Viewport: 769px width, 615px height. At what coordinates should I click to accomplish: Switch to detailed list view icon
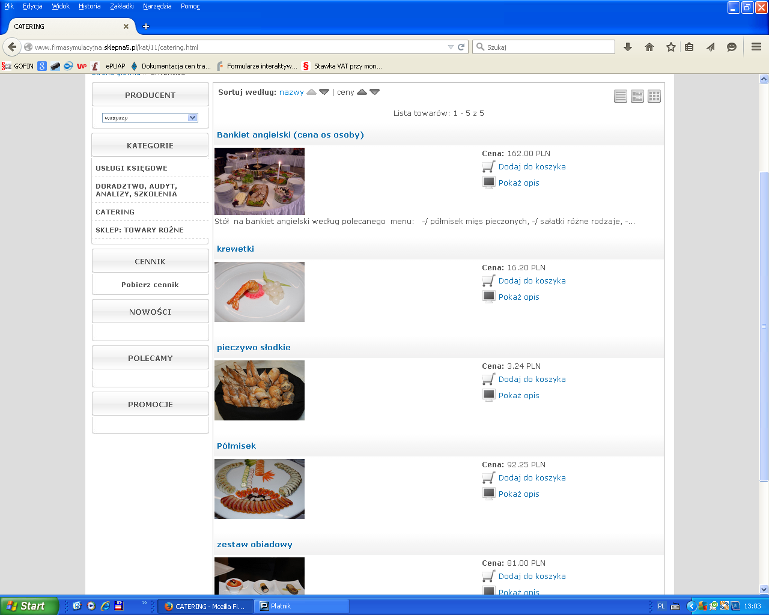(x=637, y=96)
